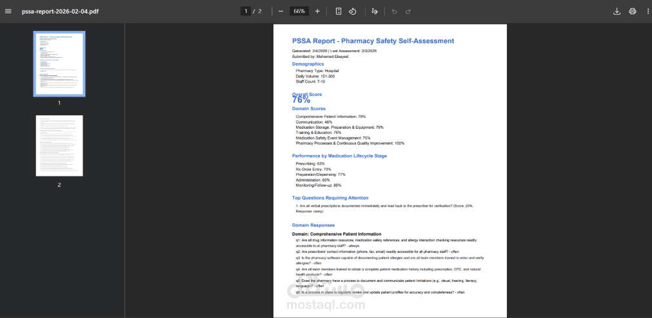The height and width of the screenshot is (318, 652).
Task: Click Comprehensive Patient Information: 79% line
Action: [x=331, y=117]
